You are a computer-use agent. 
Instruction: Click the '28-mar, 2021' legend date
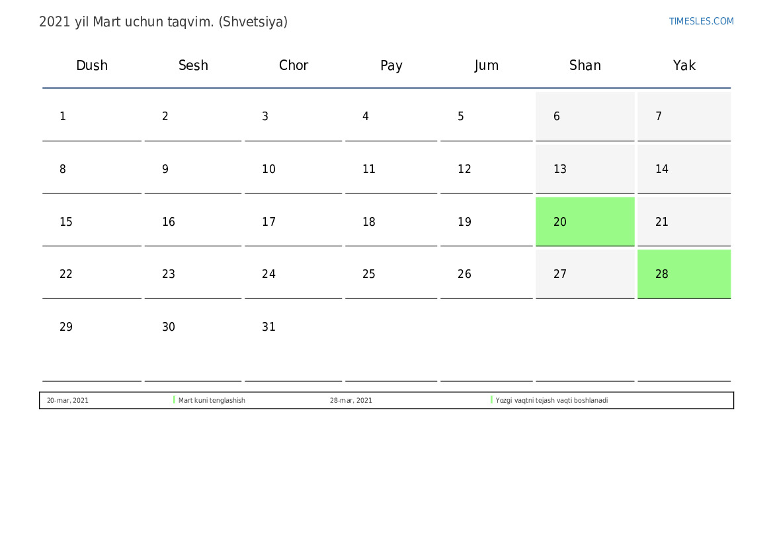tap(351, 401)
